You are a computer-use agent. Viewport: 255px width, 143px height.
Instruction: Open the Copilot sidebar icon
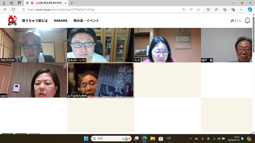pyautogui.click(x=250, y=10)
